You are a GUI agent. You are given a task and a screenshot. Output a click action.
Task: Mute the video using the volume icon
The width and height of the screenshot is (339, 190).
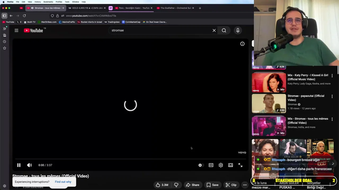click(x=29, y=165)
